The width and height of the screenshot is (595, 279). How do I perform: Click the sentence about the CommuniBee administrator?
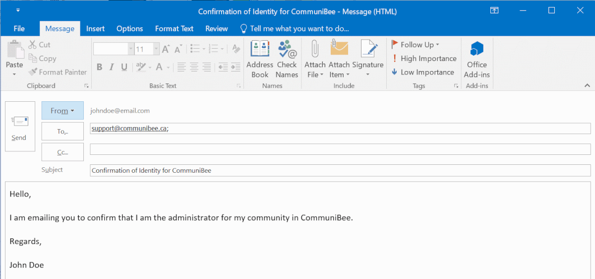(x=181, y=217)
